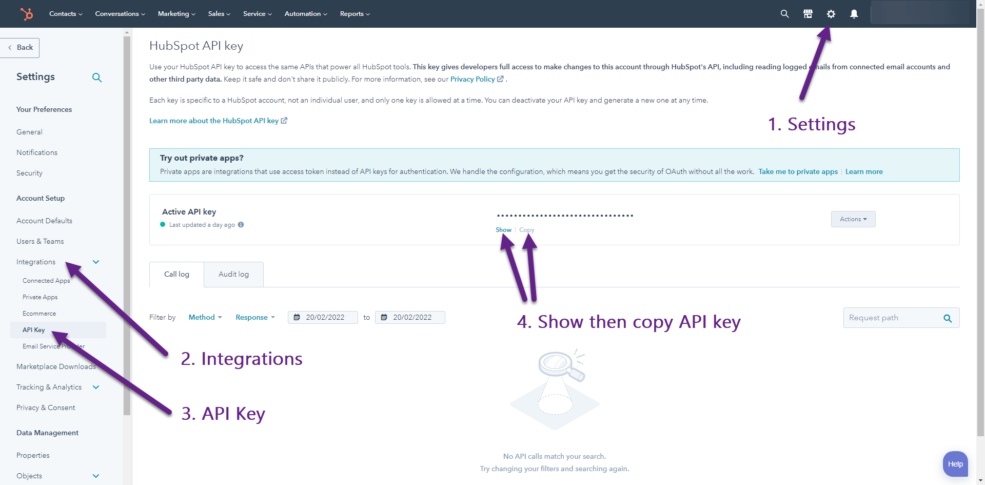Click the magnifier in Request path field
Viewport: 985px width, 485px height.
point(948,318)
